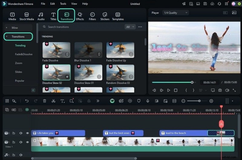Adjust the player volume speaker icon
Image resolution: width=242 pixels, height=160 pixels.
click(x=227, y=90)
